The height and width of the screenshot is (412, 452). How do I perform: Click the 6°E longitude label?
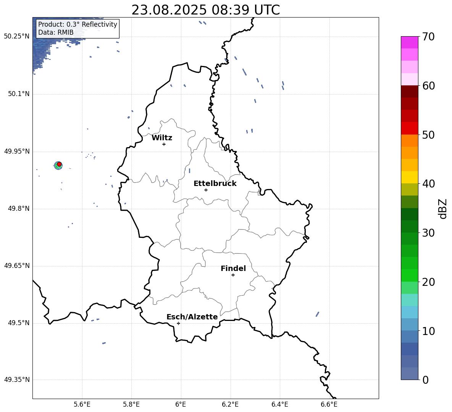[181, 404]
